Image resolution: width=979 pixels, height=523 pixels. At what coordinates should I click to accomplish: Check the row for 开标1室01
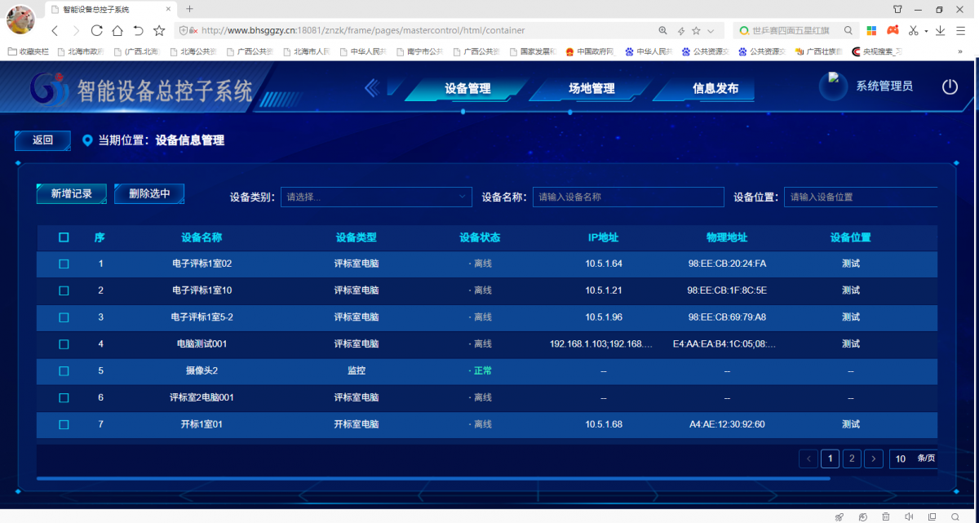[x=64, y=424]
